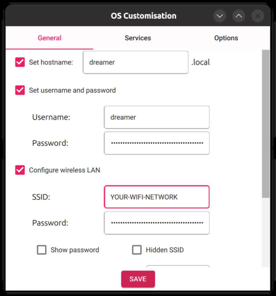This screenshot has width=276, height=296.
Task: Close the OS Customisation dialog
Action: click(x=258, y=16)
